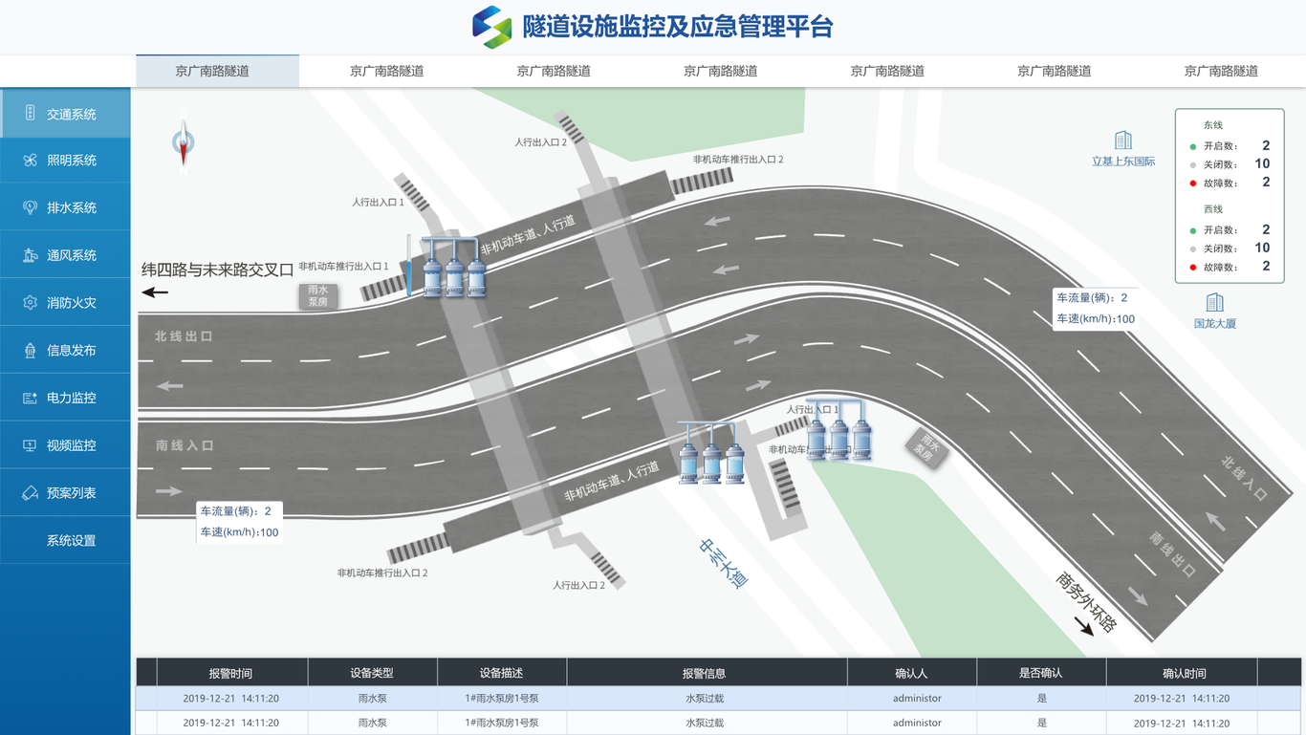The height and width of the screenshot is (735, 1306).
Task: Open the 交通系统 sidebar icon
Action: click(x=30, y=114)
